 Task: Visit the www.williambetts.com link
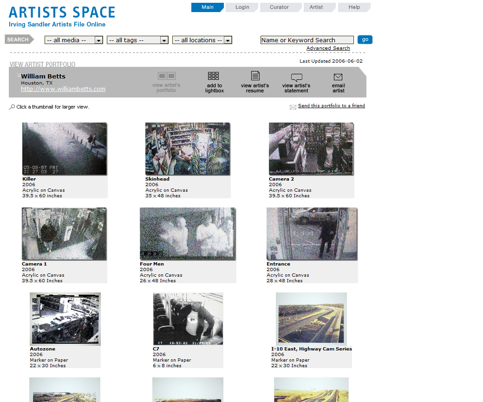(63, 89)
